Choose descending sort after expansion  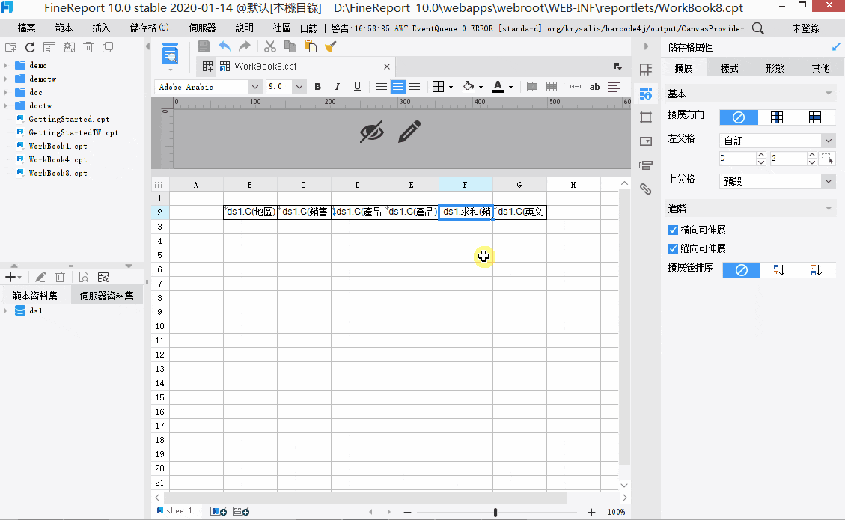[817, 270]
